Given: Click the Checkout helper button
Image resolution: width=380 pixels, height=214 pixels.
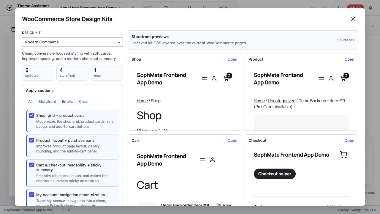Looking at the screenshot, I should click(x=275, y=174).
